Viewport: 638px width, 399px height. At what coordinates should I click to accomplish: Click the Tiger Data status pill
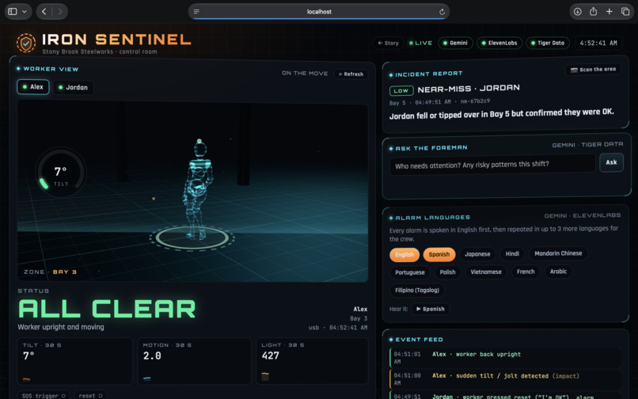pos(549,43)
